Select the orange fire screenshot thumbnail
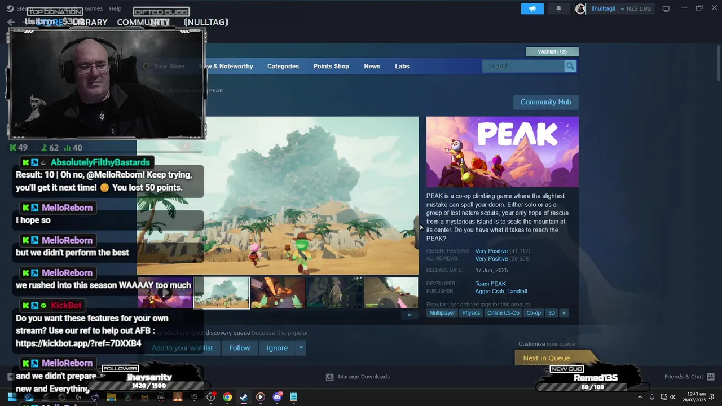Image resolution: width=722 pixels, height=406 pixels. 278,293
